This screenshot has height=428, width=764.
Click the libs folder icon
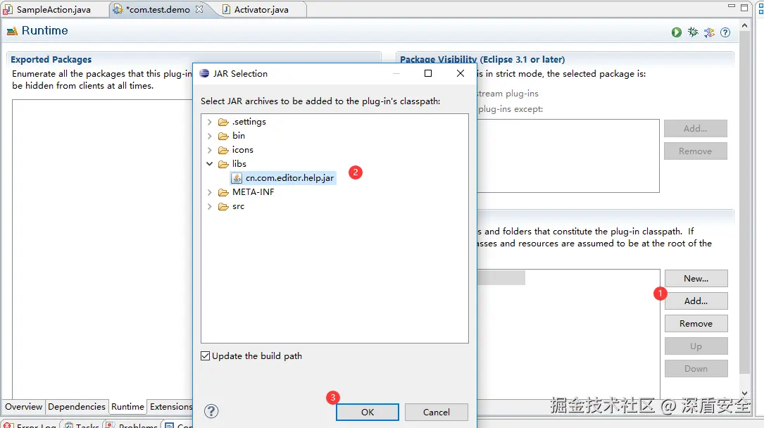[x=223, y=164]
